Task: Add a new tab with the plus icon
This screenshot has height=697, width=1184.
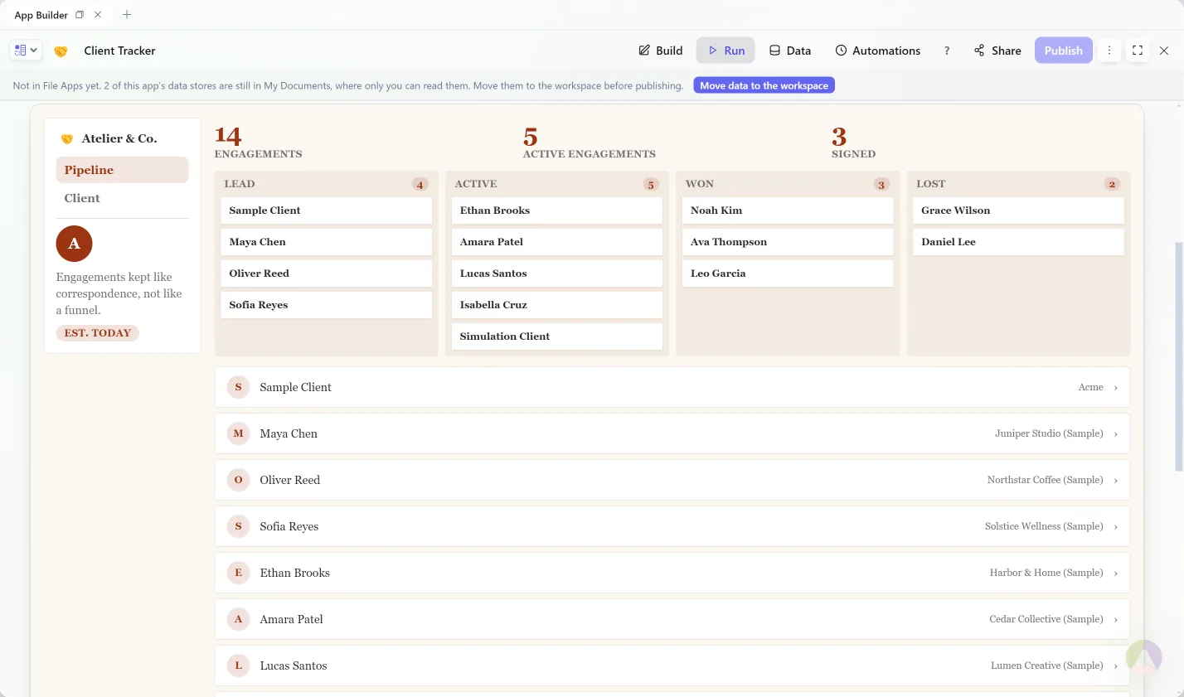Action: 127,15
